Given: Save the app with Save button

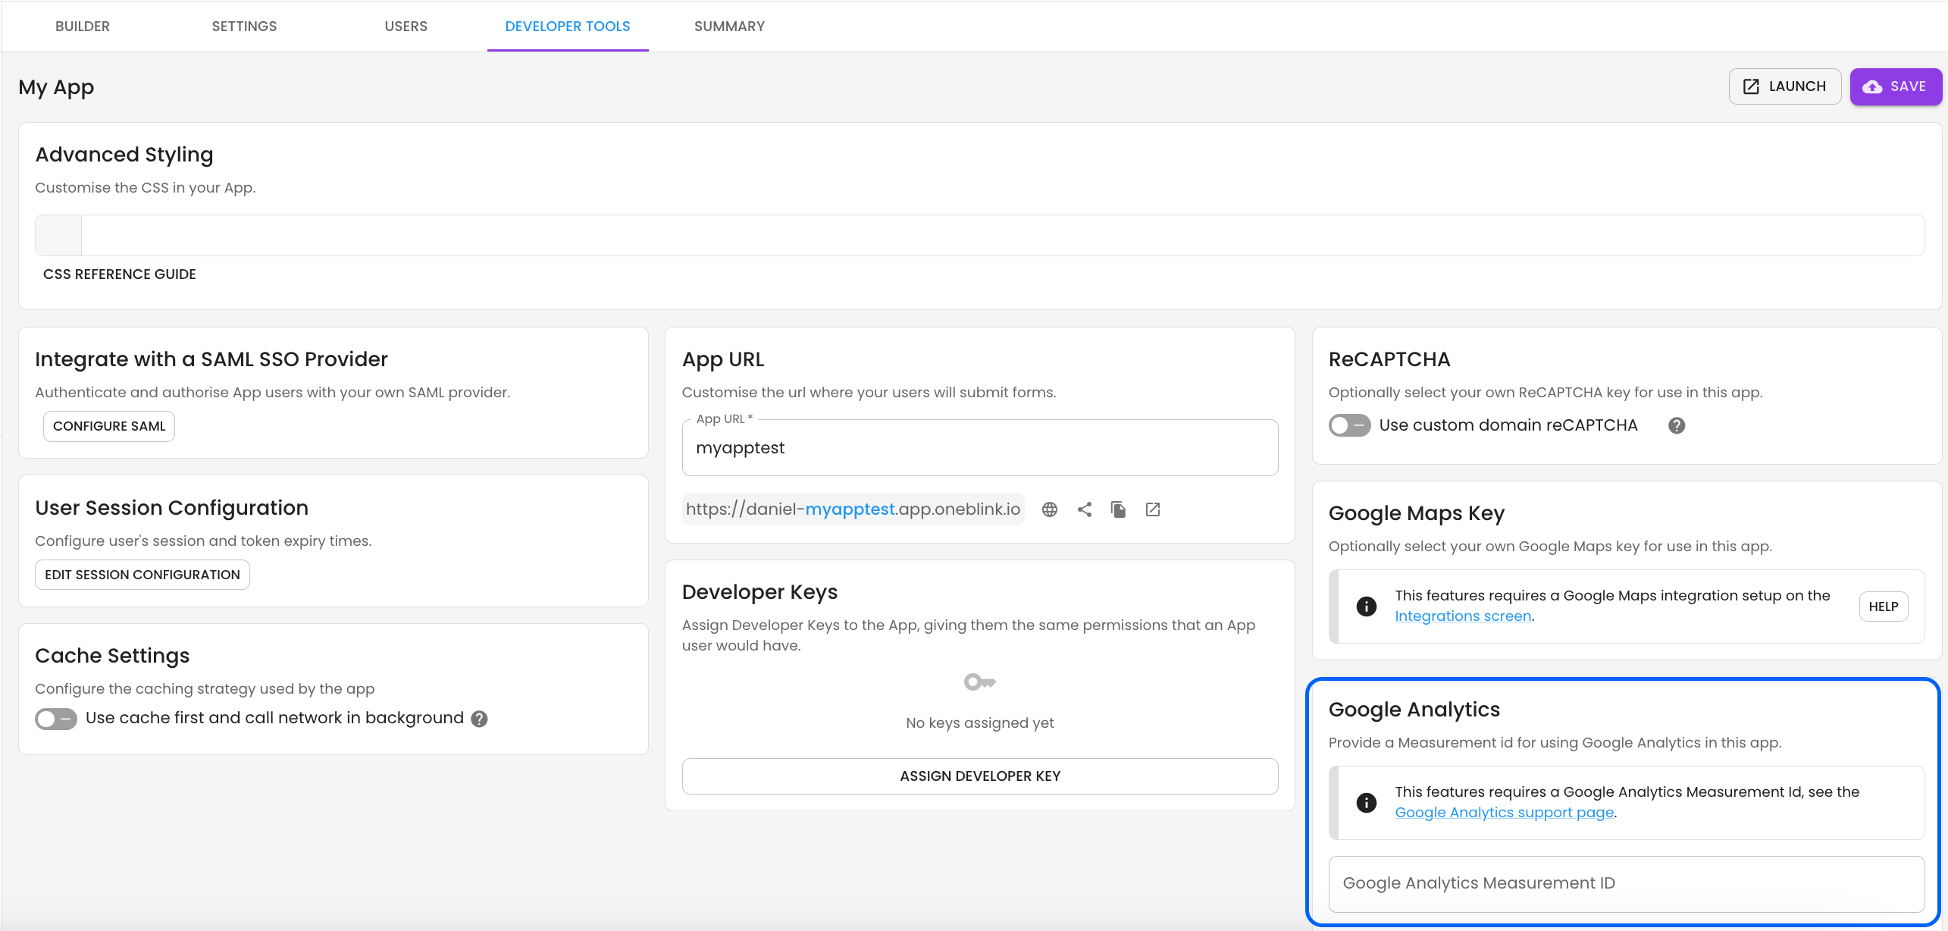Looking at the screenshot, I should click(x=1895, y=86).
